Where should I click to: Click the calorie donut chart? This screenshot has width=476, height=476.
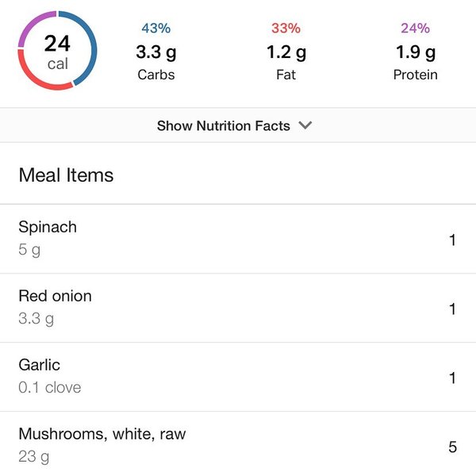(57, 52)
